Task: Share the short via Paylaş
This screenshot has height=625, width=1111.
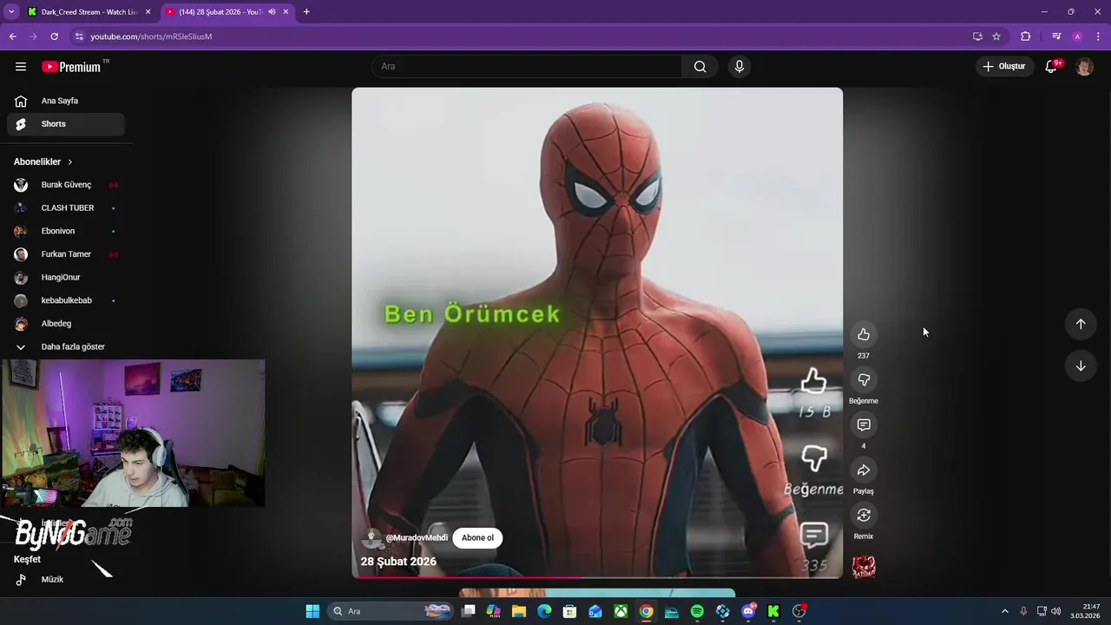Action: tap(864, 470)
